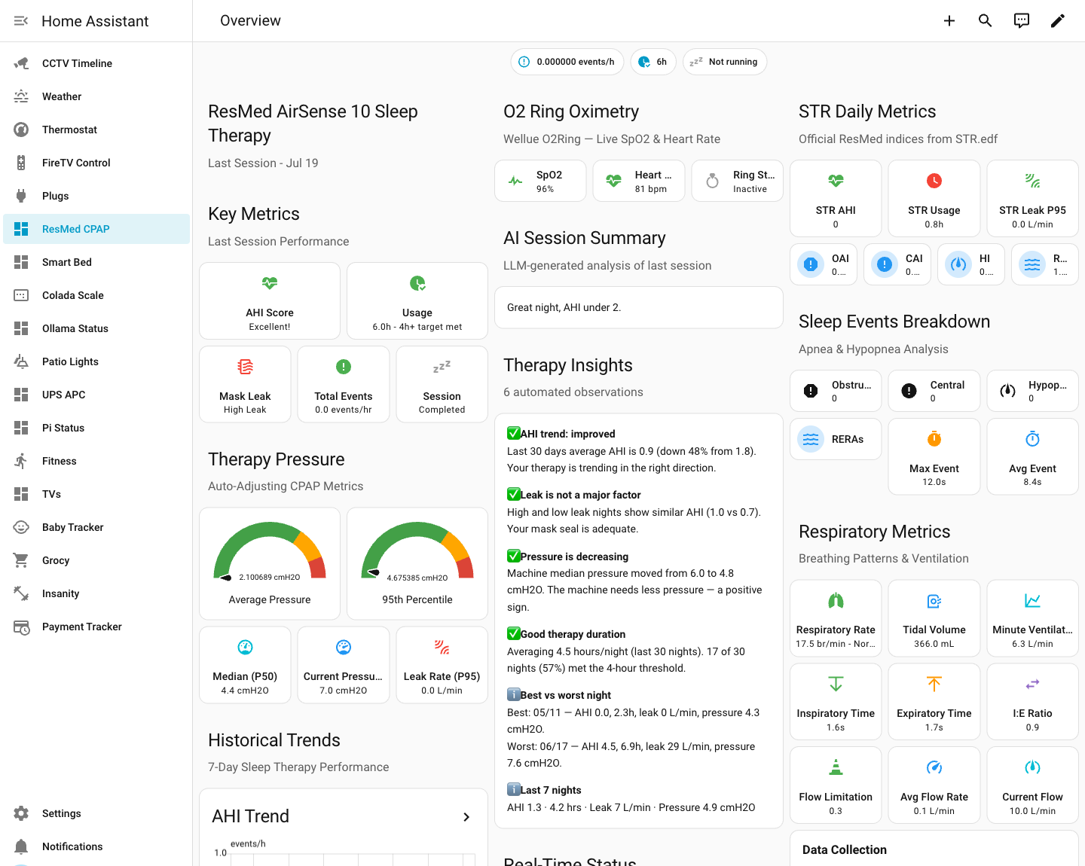Click the HI index icon
This screenshot has width=1085, height=866.
(x=958, y=264)
